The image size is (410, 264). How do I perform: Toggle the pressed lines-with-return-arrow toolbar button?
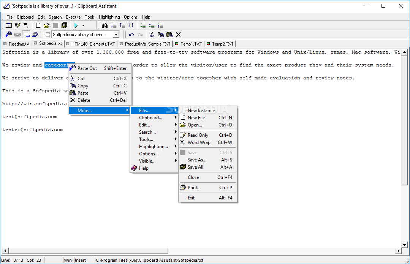(x=27, y=35)
